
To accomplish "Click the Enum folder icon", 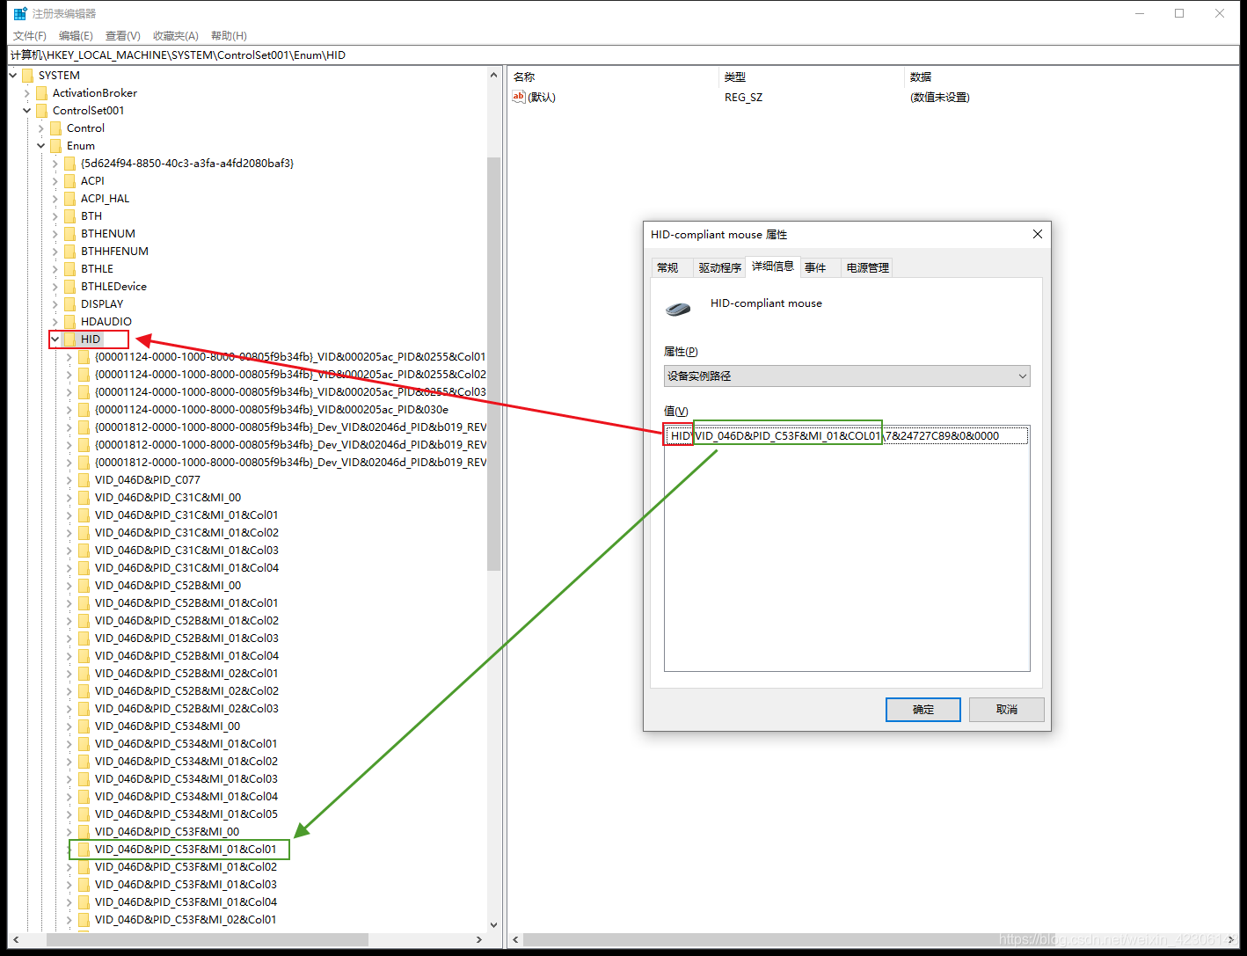I will pyautogui.click(x=55, y=146).
